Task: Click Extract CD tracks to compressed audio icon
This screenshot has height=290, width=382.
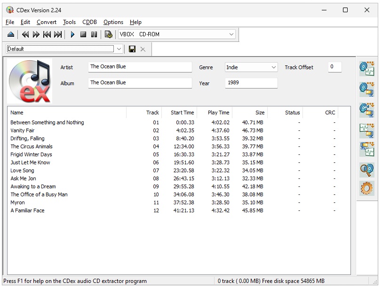Action: click(x=366, y=89)
